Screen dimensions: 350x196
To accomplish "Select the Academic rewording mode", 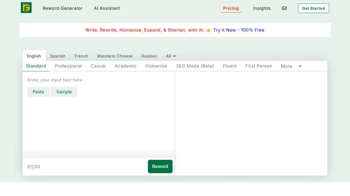I will 126,66.
